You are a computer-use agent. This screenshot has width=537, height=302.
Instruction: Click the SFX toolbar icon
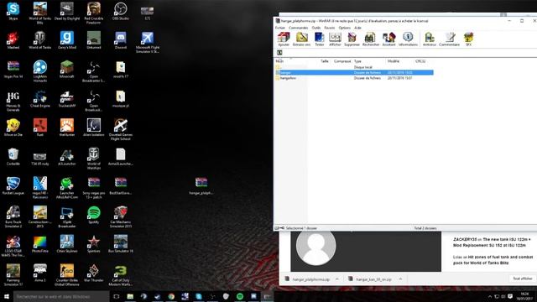coord(468,39)
